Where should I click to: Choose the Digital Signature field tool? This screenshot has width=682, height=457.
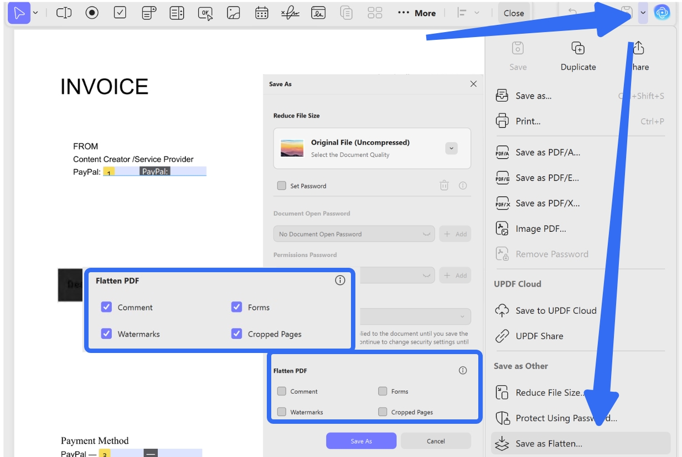point(318,13)
